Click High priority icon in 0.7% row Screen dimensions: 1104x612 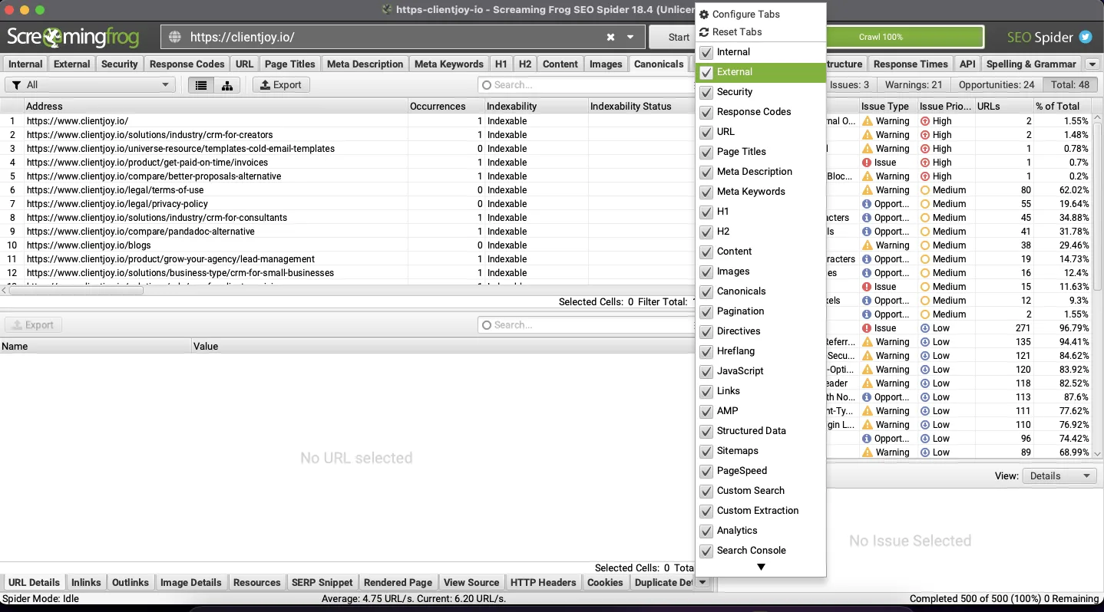pos(925,163)
